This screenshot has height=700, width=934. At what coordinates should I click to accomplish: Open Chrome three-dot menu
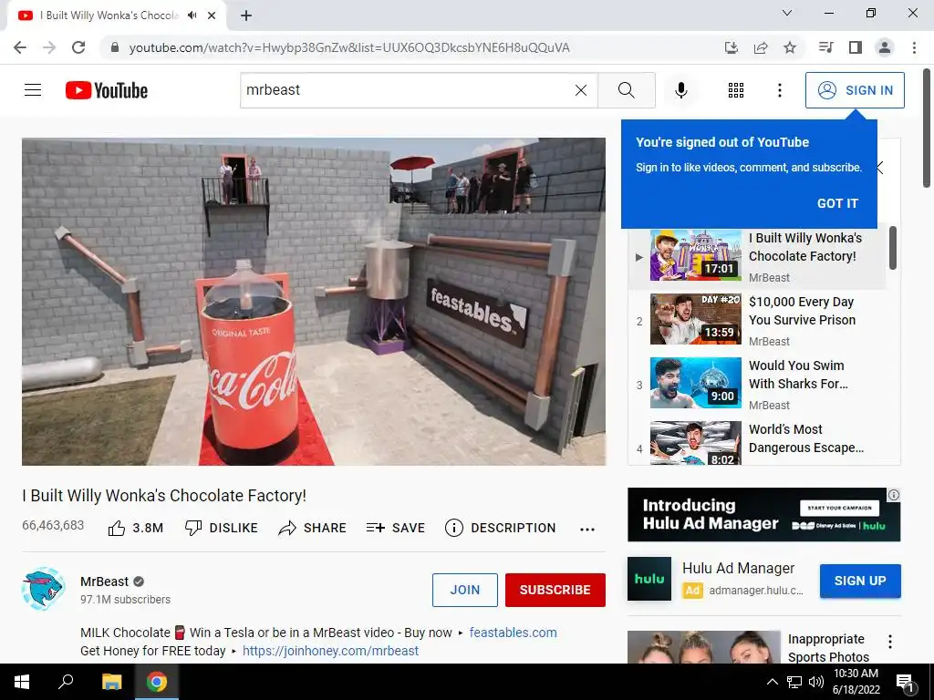pos(914,47)
